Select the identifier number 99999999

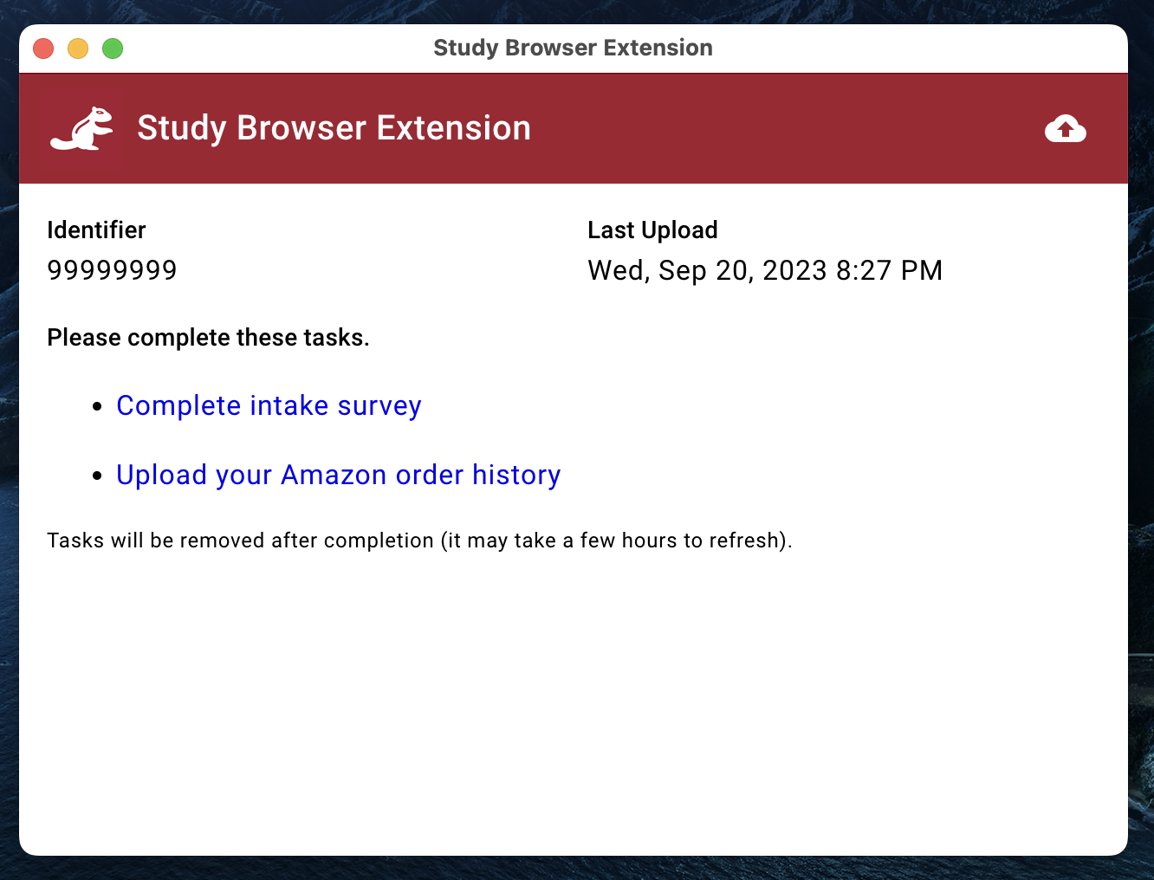(112, 270)
